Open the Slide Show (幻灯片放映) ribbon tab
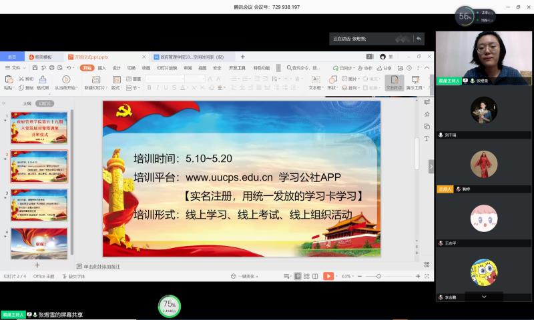 point(166,68)
